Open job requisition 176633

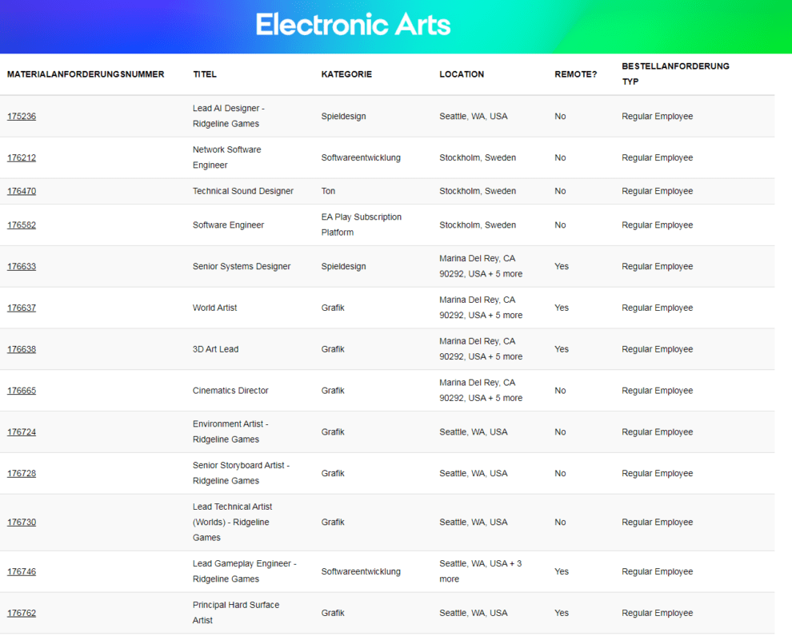point(22,266)
